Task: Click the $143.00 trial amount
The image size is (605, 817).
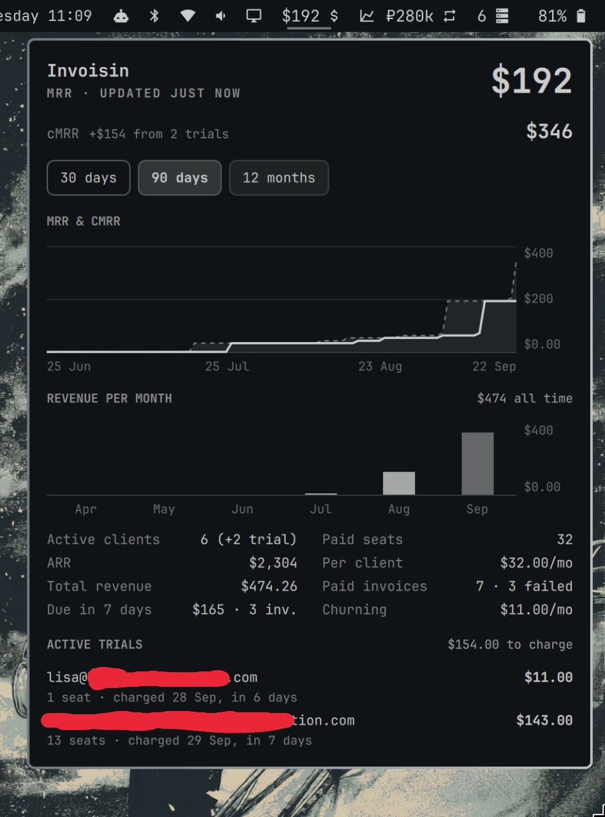Action: [544, 721]
